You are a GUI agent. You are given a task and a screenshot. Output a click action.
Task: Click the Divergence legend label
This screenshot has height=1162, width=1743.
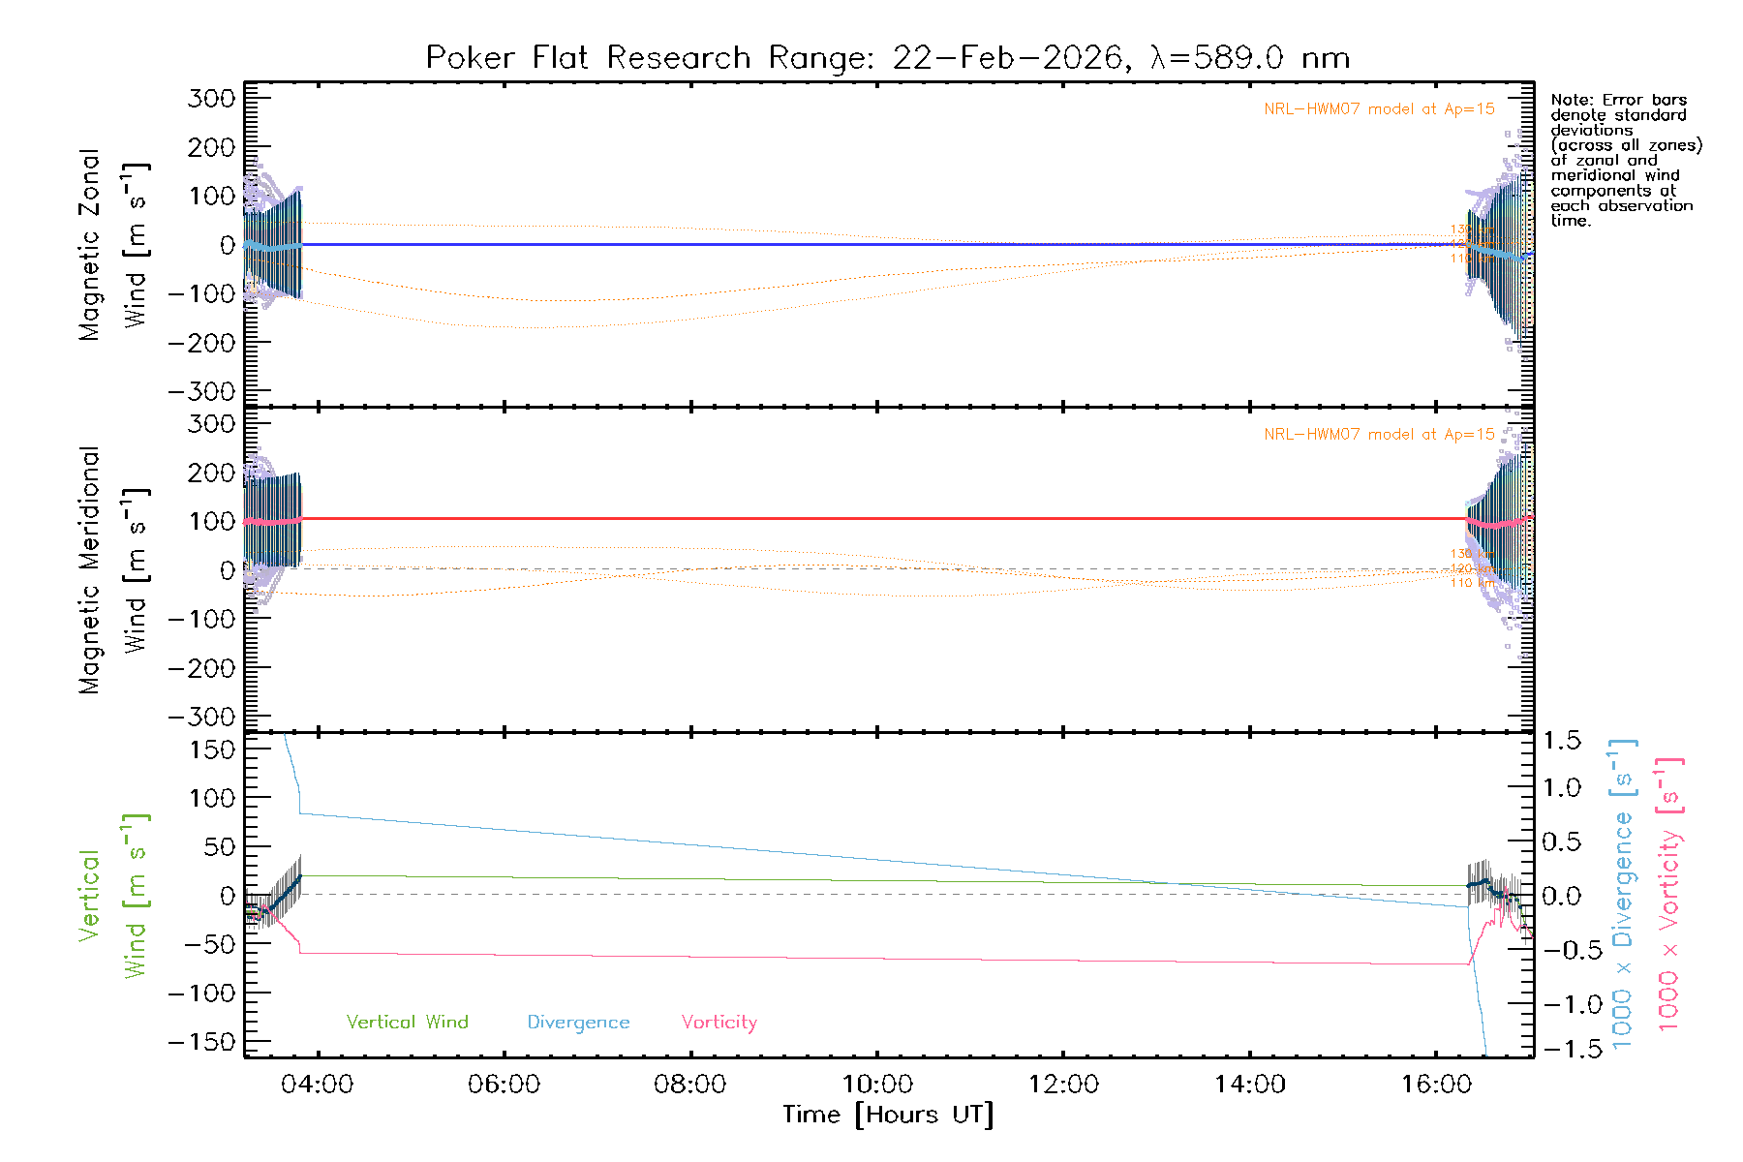coord(578,1022)
